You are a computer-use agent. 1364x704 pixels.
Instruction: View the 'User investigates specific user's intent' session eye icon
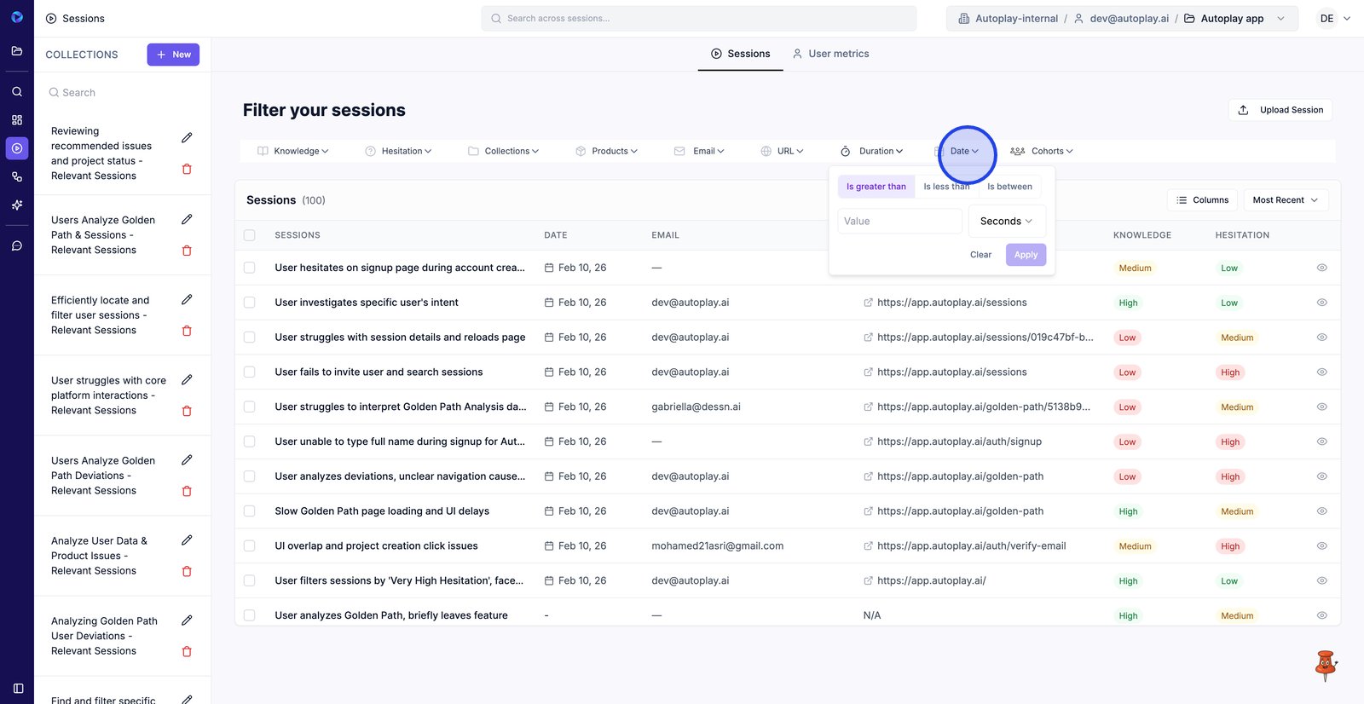1321,303
